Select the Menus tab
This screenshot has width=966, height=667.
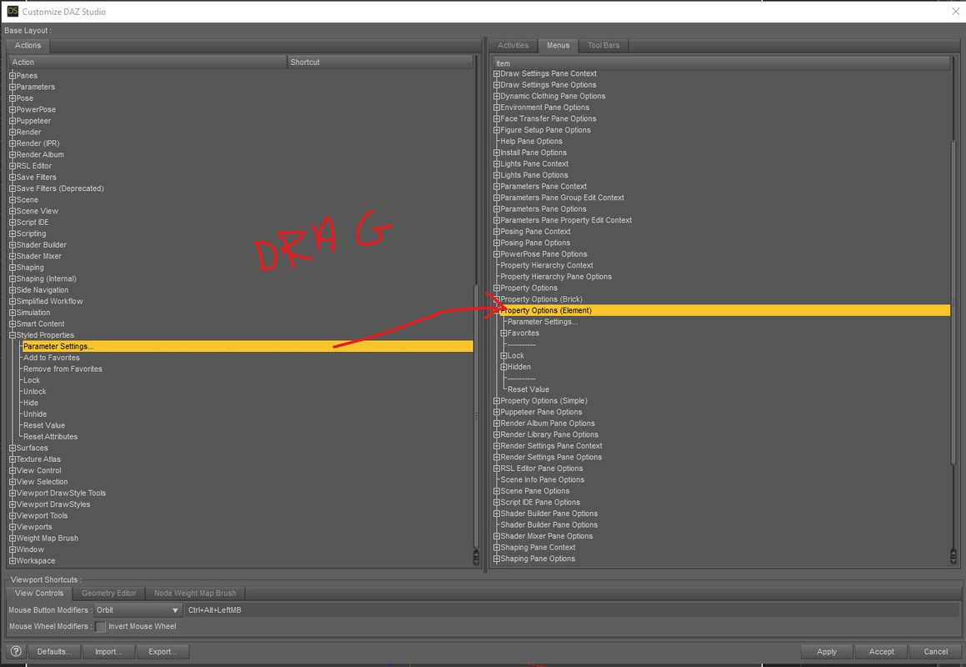558,46
